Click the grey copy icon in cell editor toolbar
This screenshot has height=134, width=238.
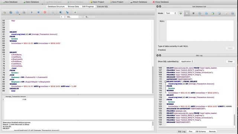point(200,13)
